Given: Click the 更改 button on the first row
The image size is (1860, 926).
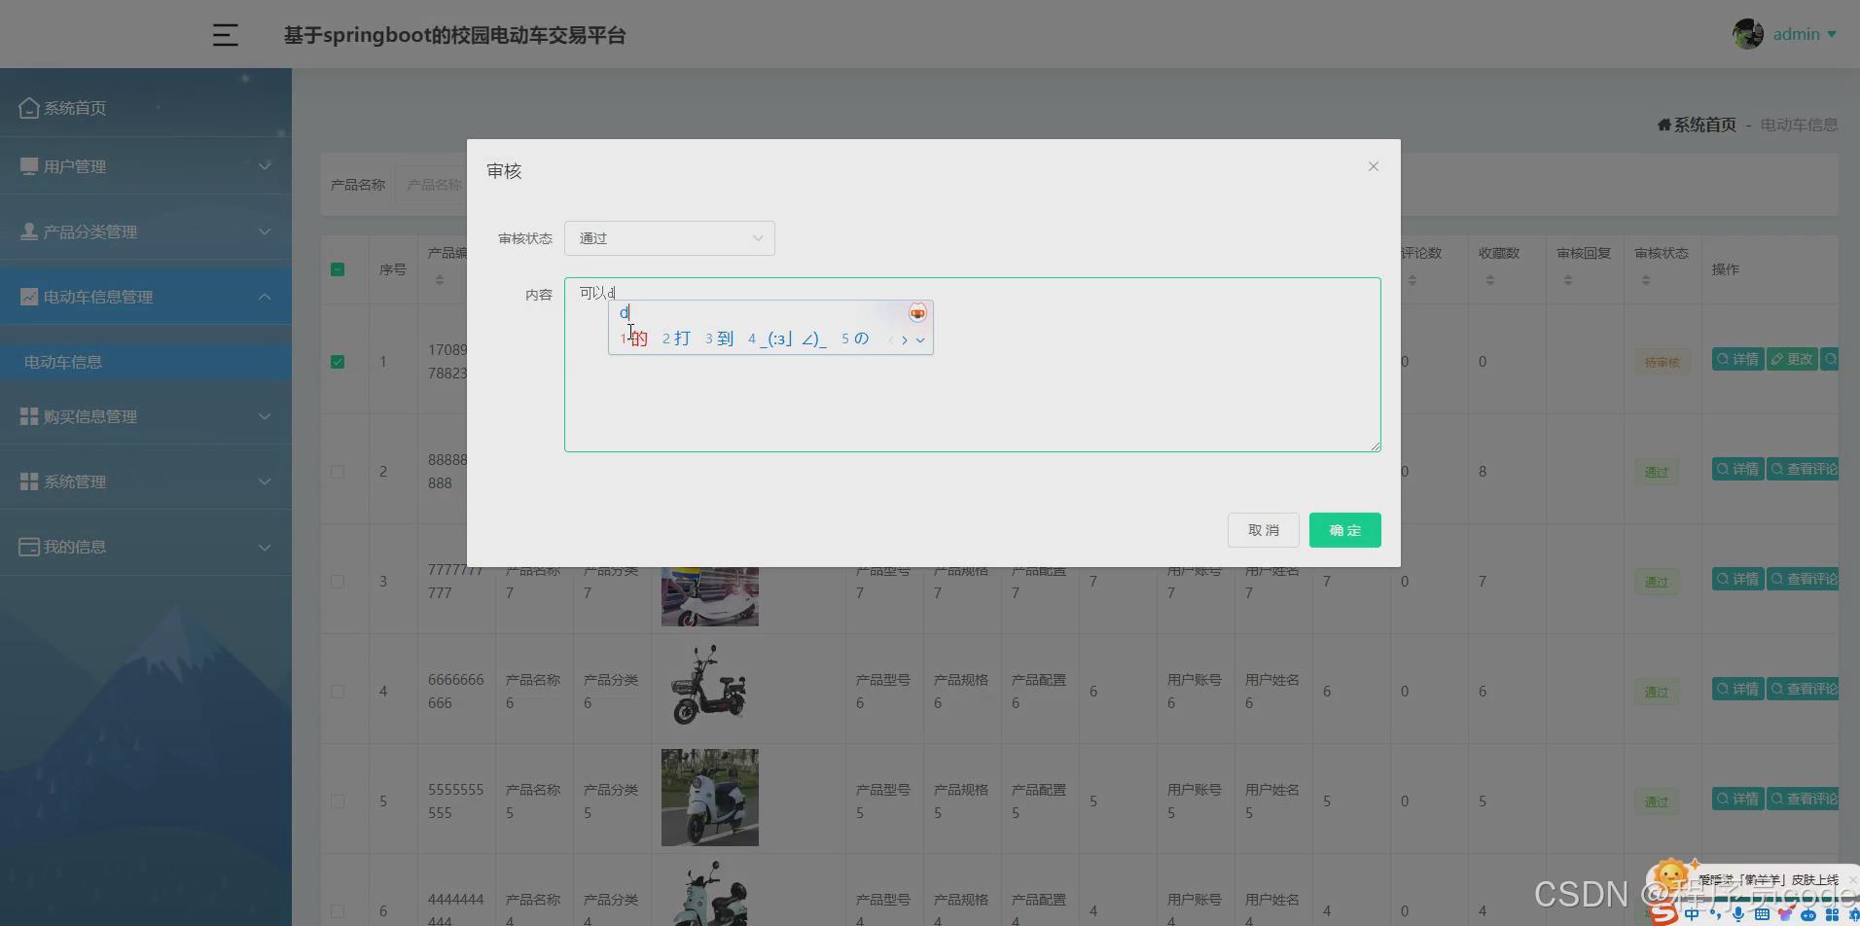Looking at the screenshot, I should pyautogui.click(x=1792, y=358).
